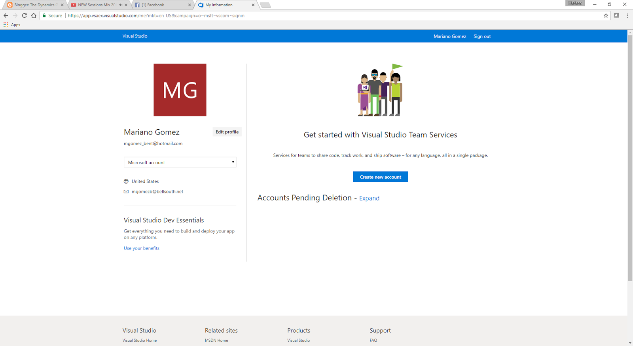Expand Accounts Pending Deletion

tap(369, 198)
